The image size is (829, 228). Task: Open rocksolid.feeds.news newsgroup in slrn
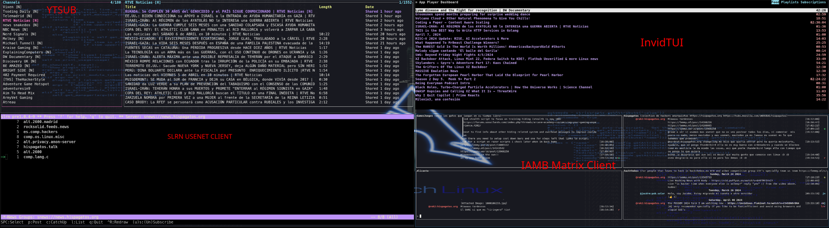tap(46, 127)
